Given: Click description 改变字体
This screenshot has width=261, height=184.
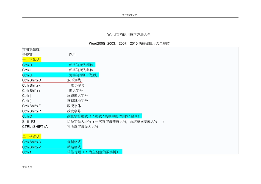Looking at the screenshot, I should (x=74, y=106).
